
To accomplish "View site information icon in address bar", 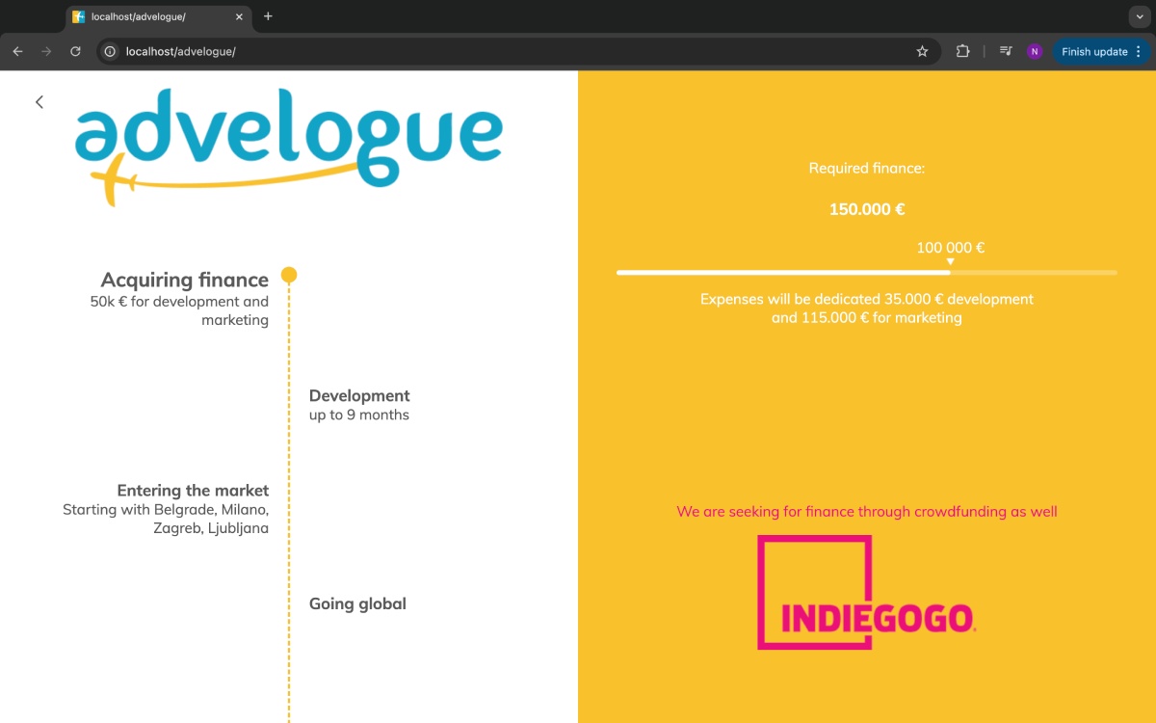I will 111,51.
